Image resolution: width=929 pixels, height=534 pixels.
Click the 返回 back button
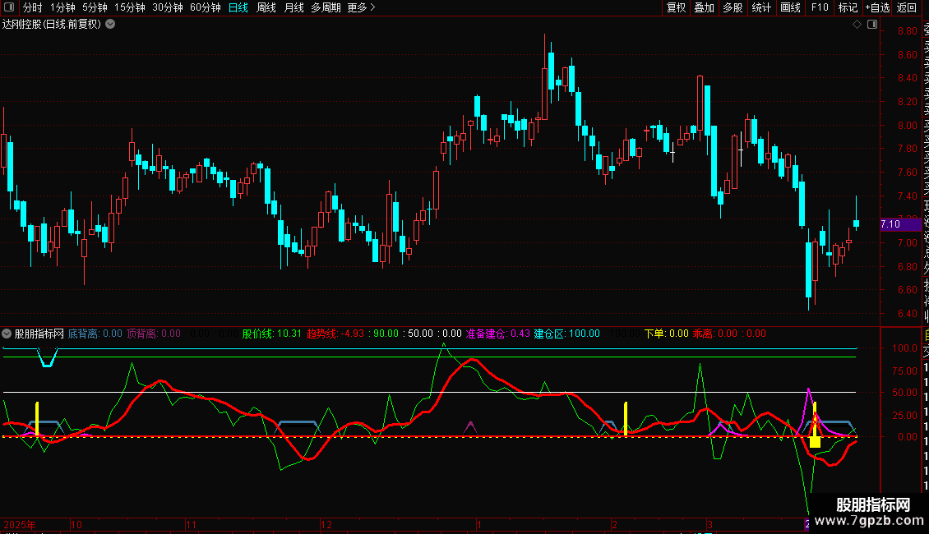[907, 7]
